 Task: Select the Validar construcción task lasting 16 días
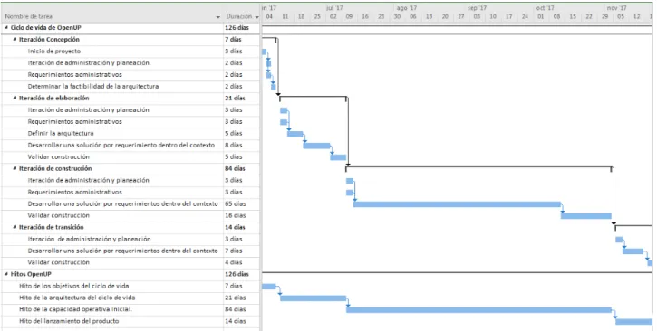(59, 215)
